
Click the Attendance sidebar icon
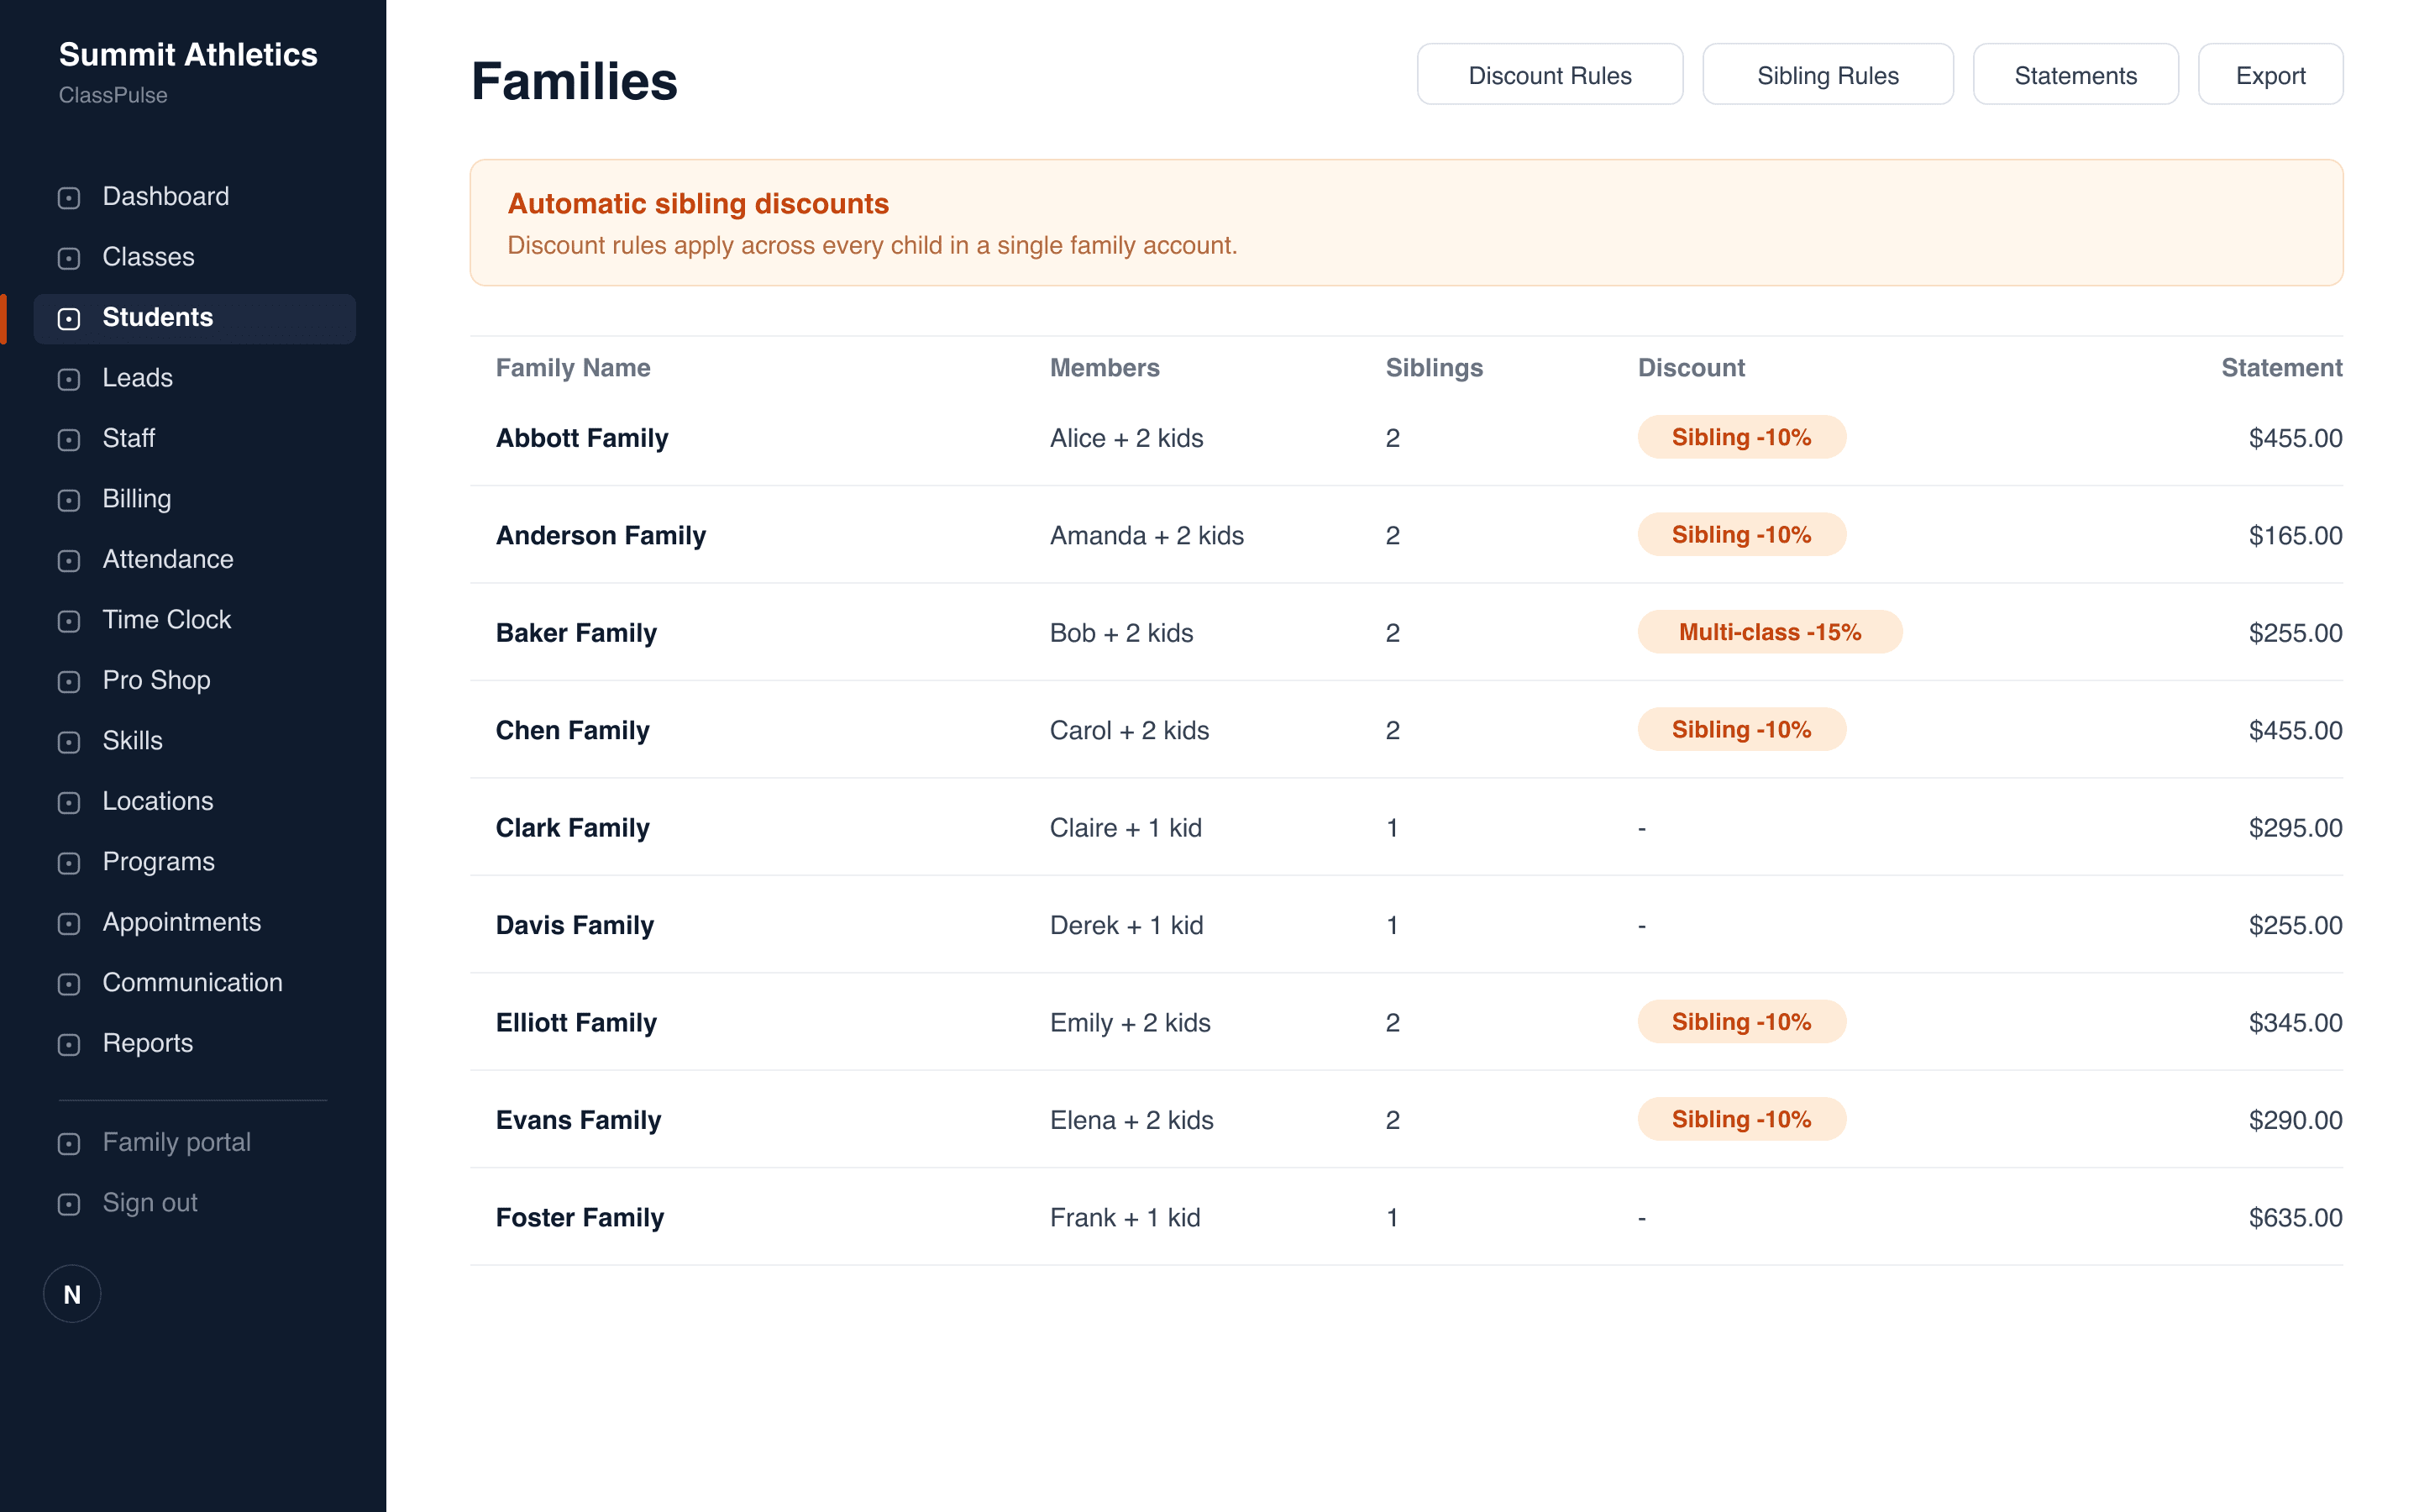(69, 560)
